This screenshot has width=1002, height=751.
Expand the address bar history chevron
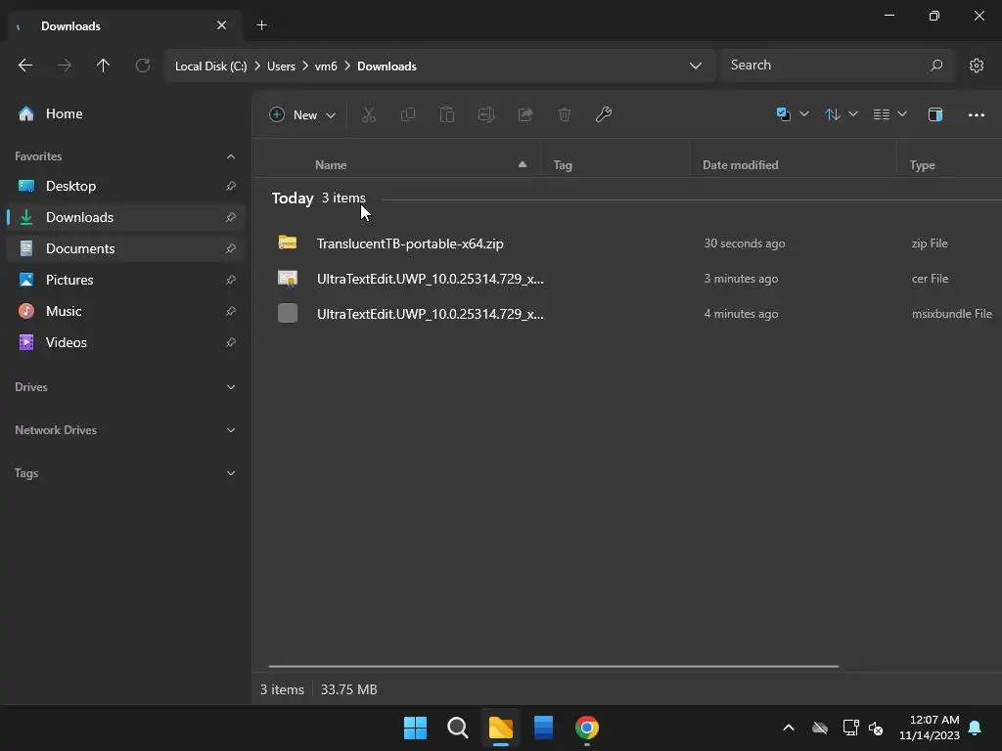pyautogui.click(x=696, y=66)
